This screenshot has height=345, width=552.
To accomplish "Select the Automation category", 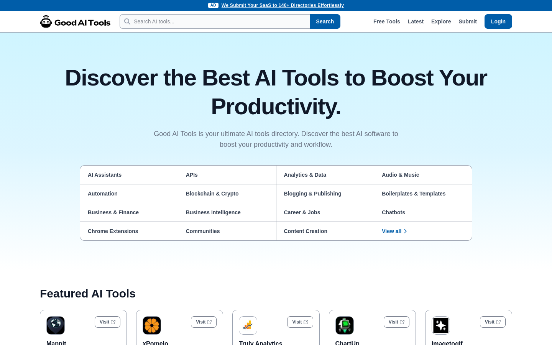I will pos(129,194).
